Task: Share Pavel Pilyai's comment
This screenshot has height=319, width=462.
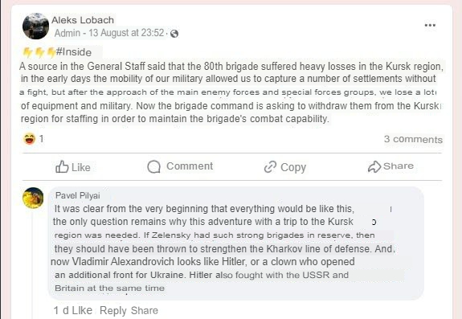Action: coord(145,310)
